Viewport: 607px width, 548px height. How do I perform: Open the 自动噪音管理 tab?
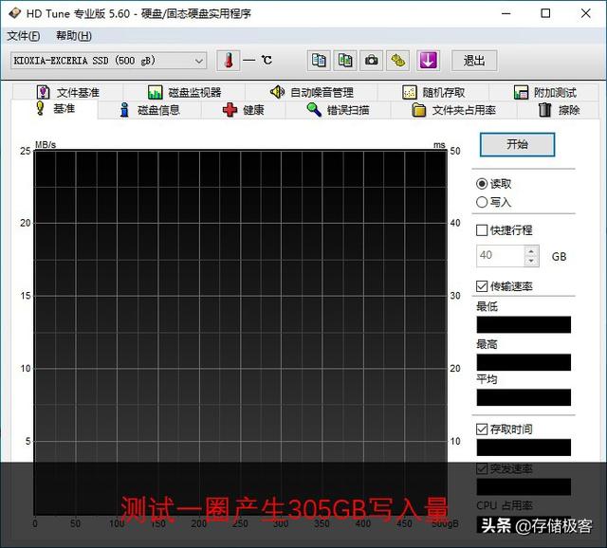tap(312, 93)
